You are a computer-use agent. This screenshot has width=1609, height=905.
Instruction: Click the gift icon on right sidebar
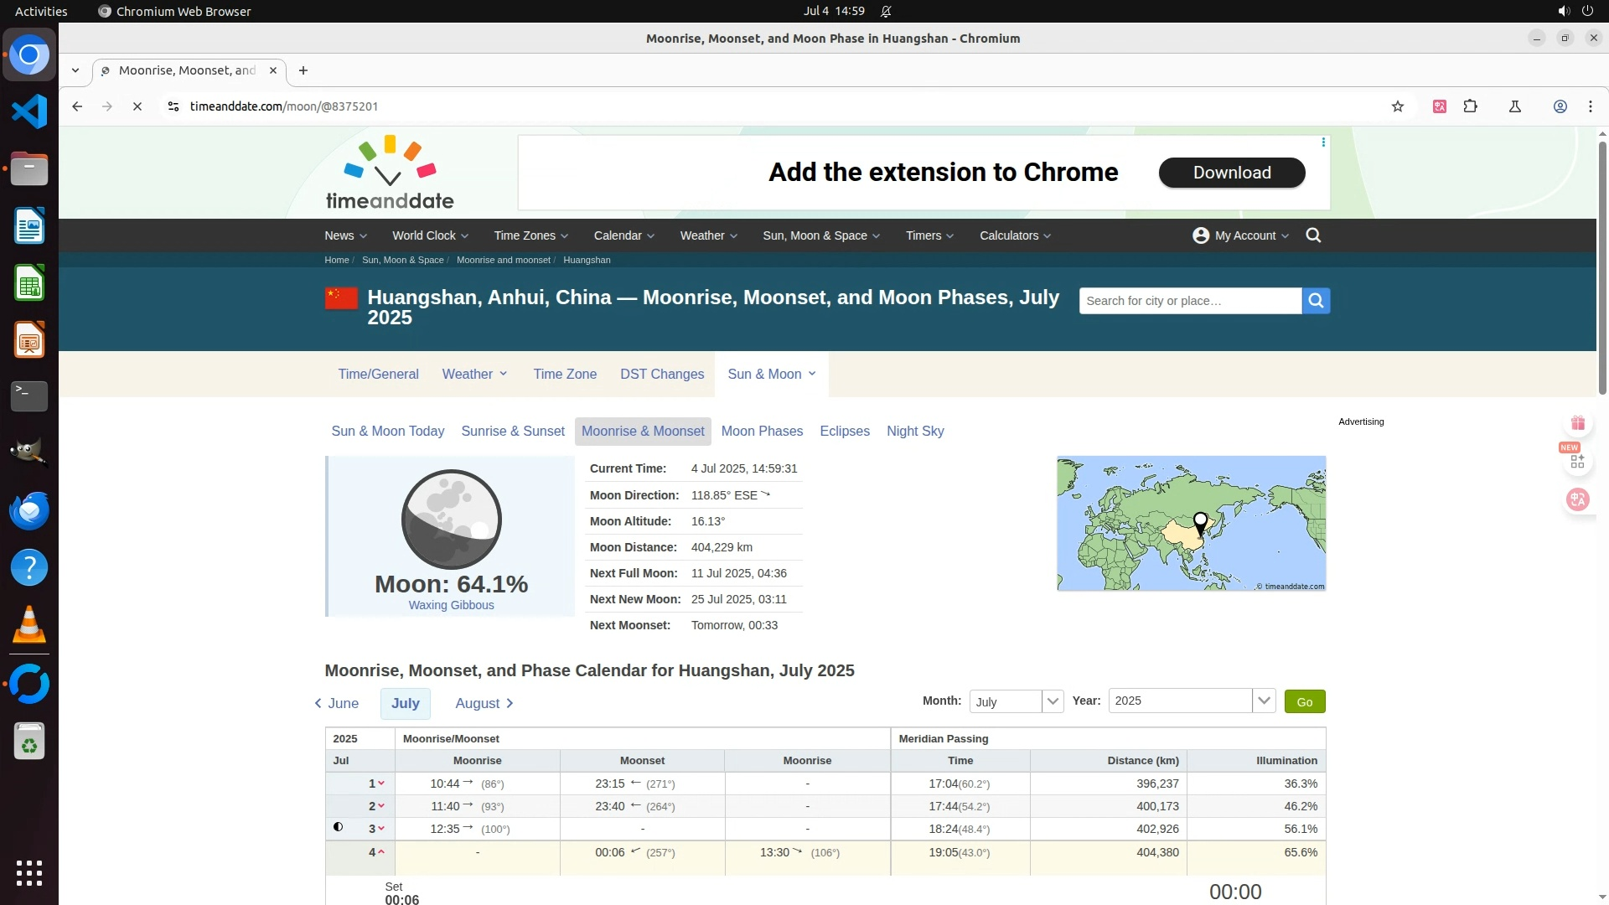(1577, 423)
